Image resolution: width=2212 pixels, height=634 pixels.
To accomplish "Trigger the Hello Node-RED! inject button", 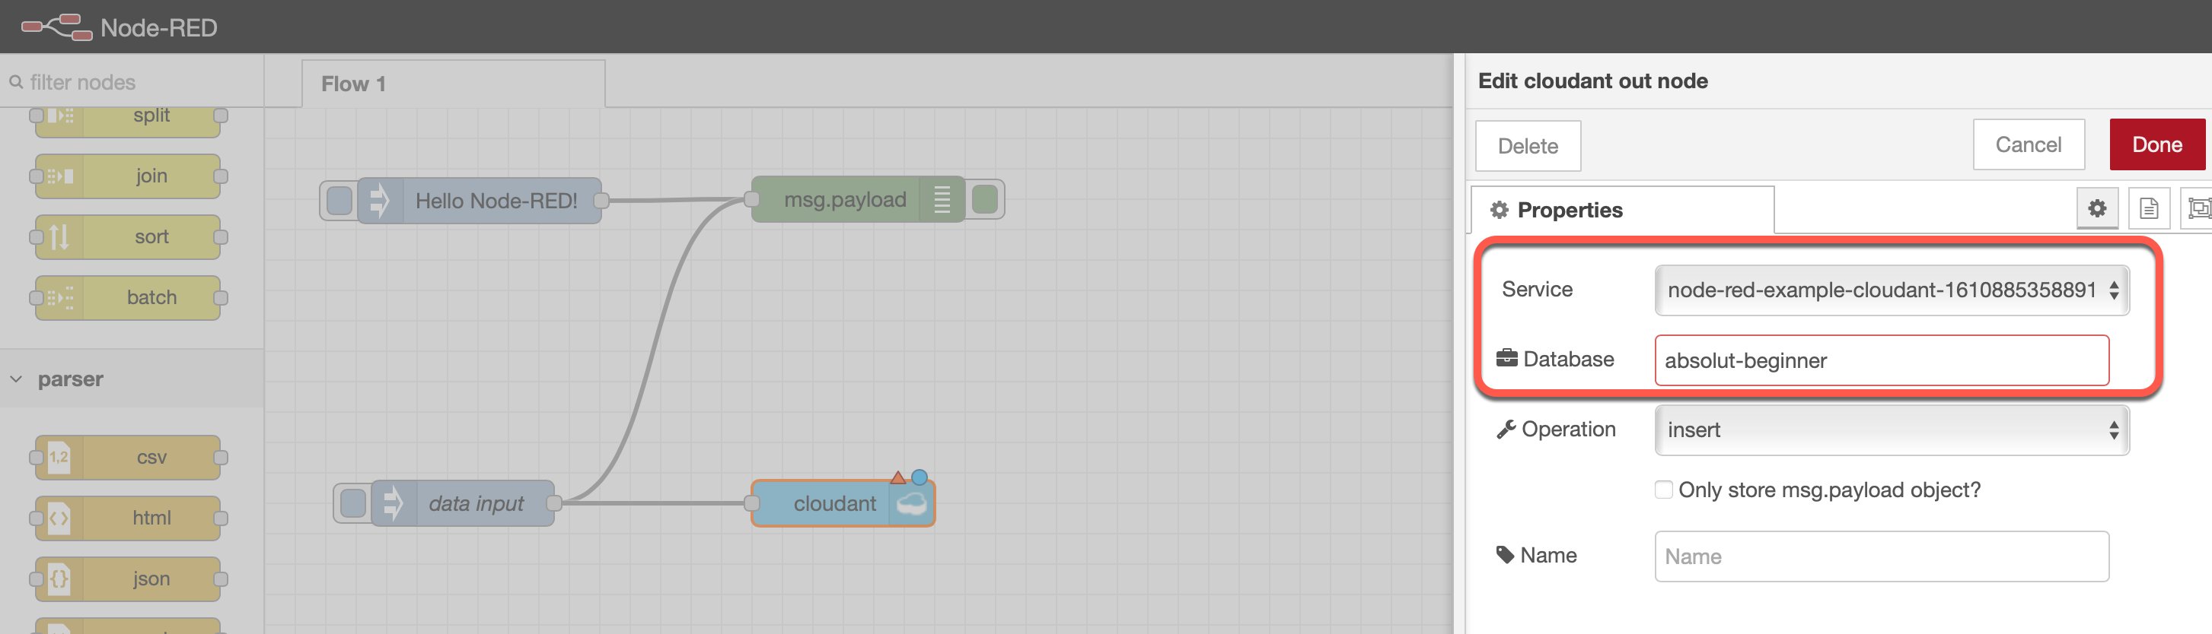I will pyautogui.click(x=339, y=201).
